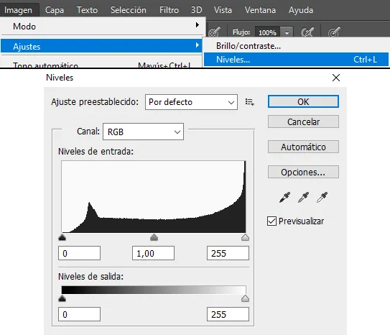
Task: Expand the Flujo percentage dropdown arrow
Action: (x=287, y=32)
